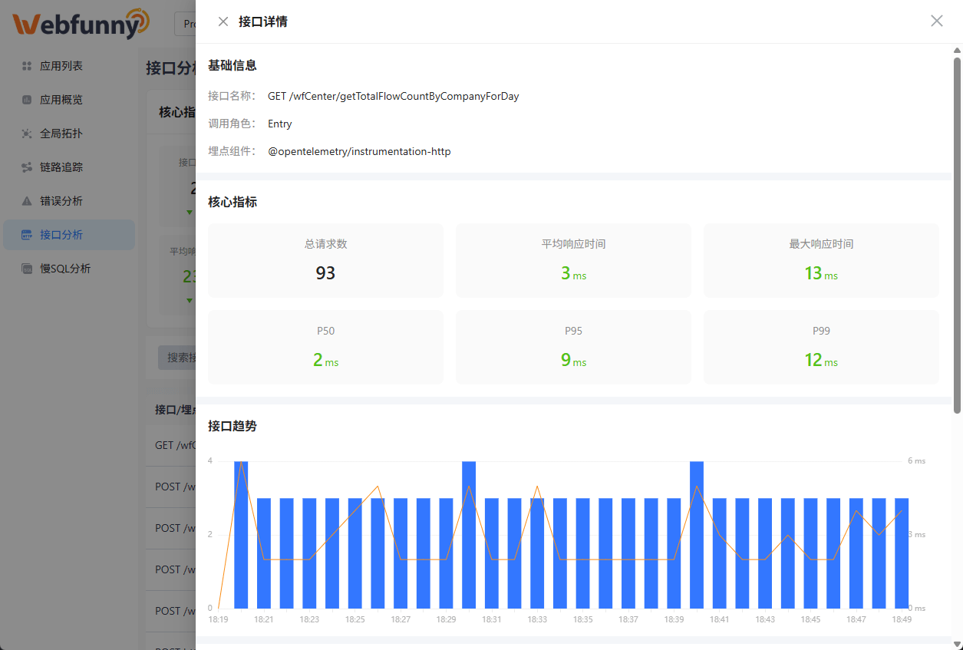Close the panel with top-right X
Screen dimensions: 963x650
(x=936, y=21)
